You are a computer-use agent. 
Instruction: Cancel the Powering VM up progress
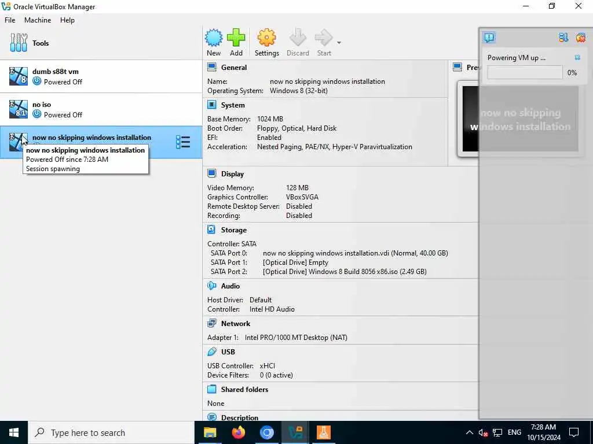coord(577,57)
